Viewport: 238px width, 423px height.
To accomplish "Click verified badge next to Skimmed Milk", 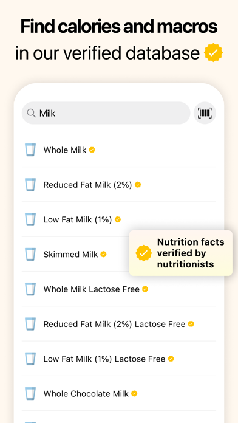I will click(103, 254).
